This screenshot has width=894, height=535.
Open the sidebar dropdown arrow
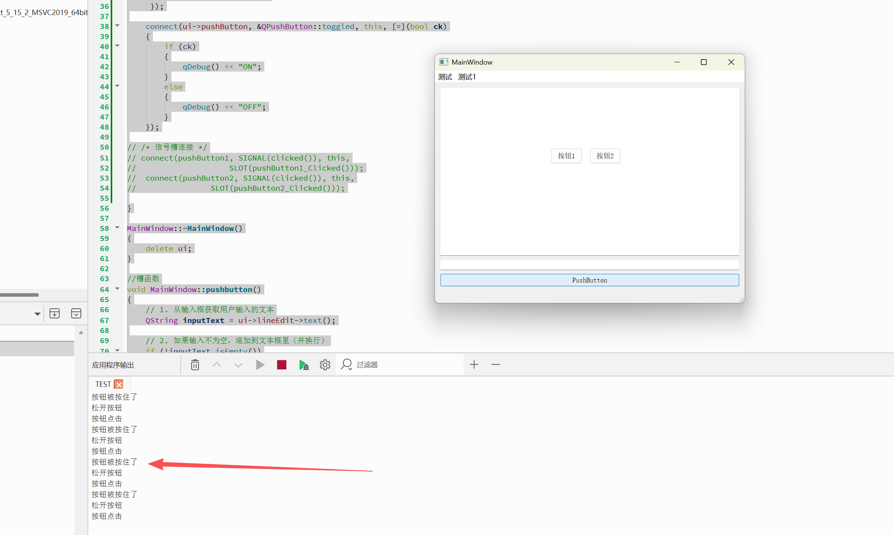pyautogui.click(x=37, y=314)
